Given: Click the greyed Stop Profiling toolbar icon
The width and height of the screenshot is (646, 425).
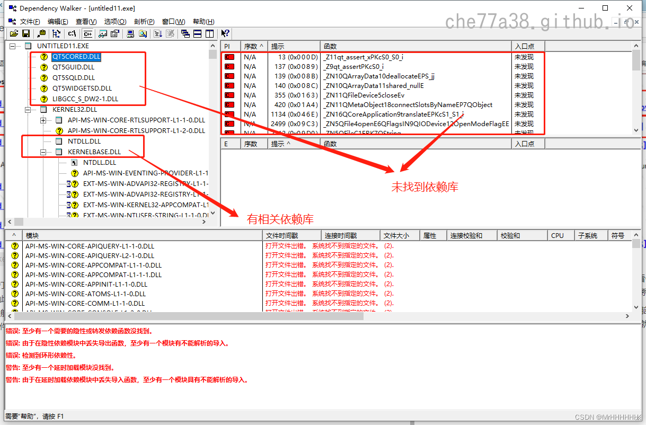Looking at the screenshot, I should point(170,33).
